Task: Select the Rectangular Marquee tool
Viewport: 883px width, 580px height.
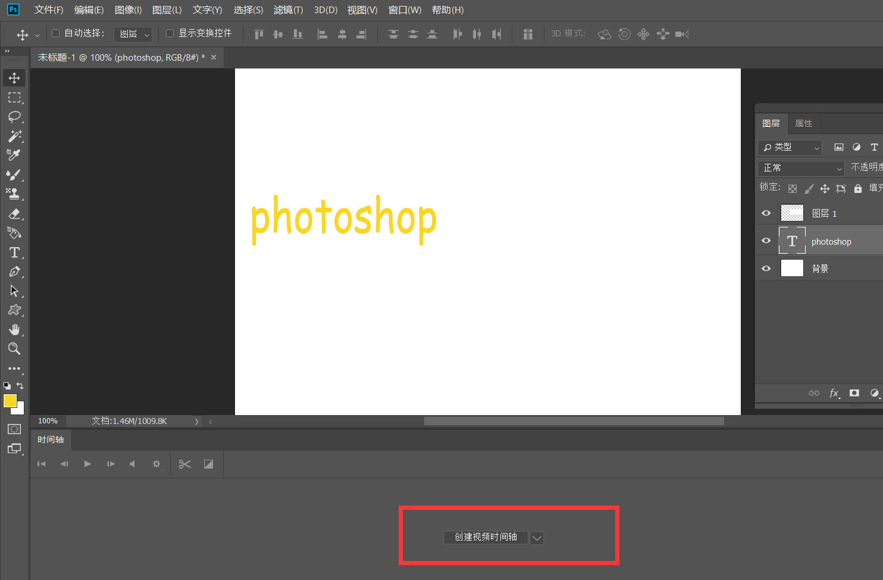Action: point(14,98)
